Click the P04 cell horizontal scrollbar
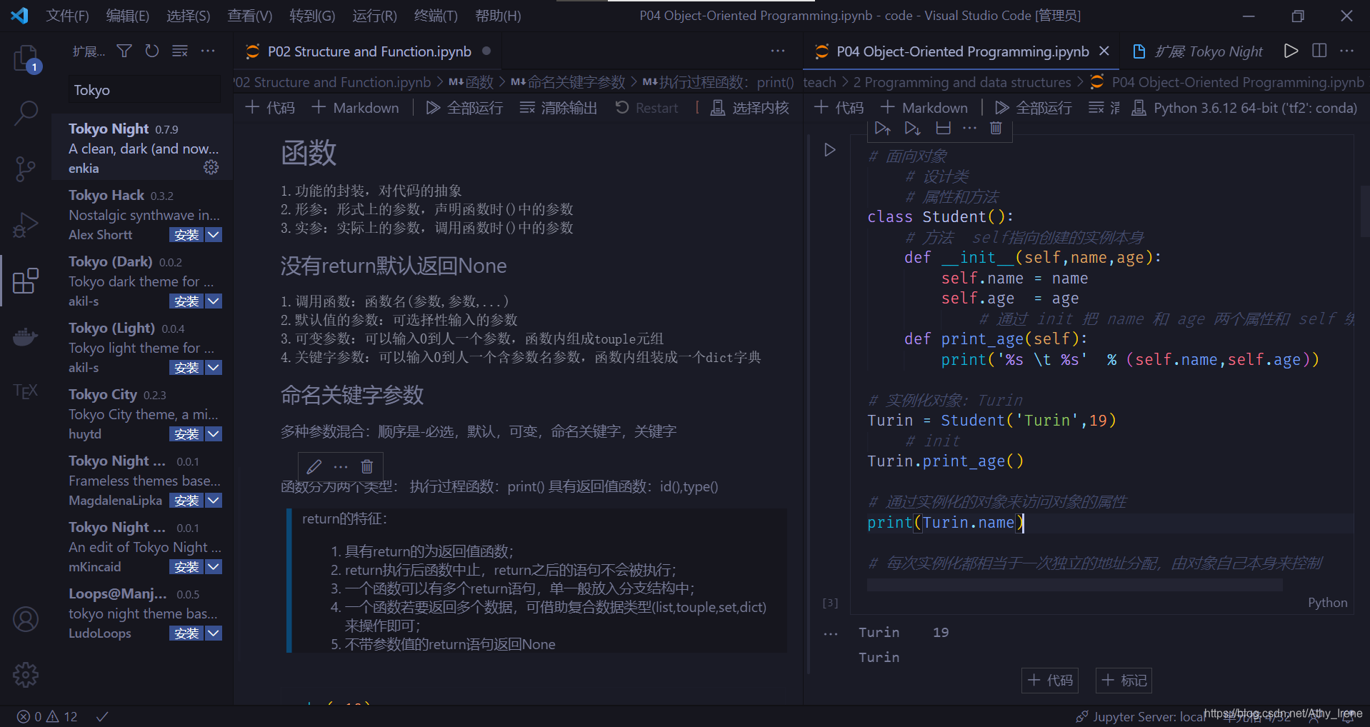The height and width of the screenshot is (727, 1370). pyautogui.click(x=1074, y=586)
